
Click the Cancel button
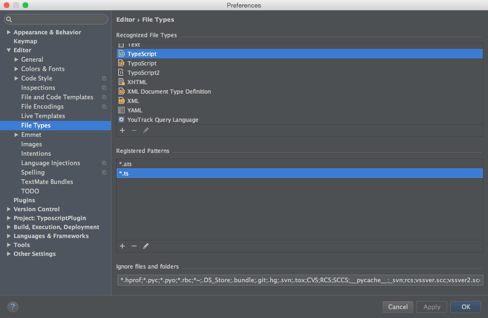(x=398, y=307)
